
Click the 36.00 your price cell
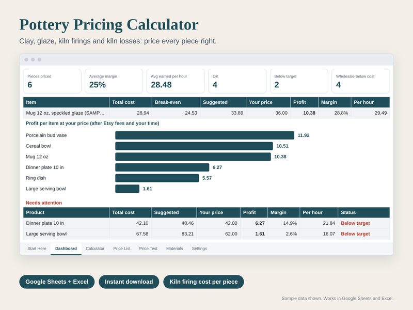point(268,113)
